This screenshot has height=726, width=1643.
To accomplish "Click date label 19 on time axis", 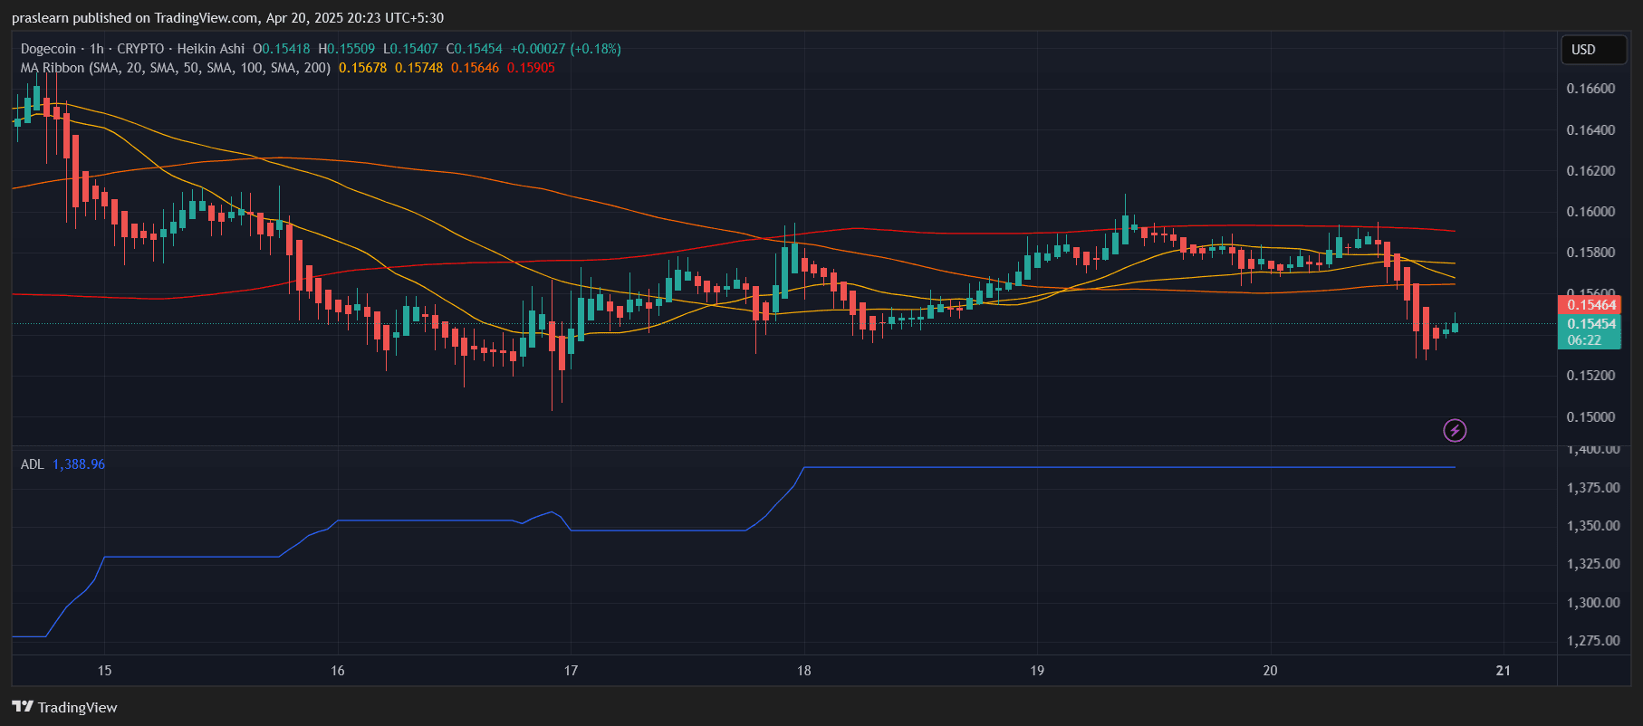I will click(x=1037, y=671).
